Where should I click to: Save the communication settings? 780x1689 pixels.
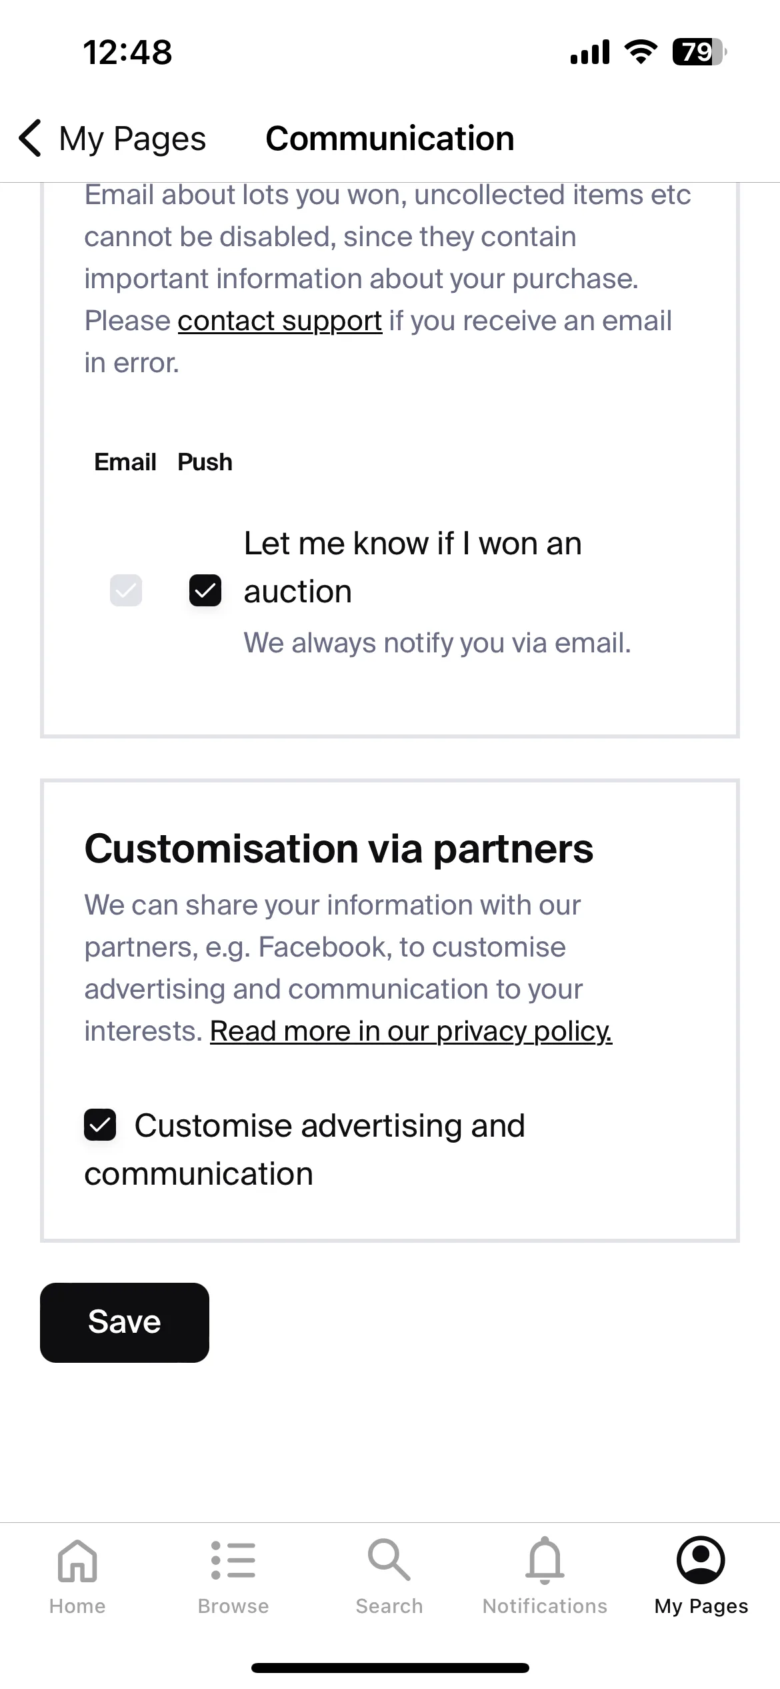click(x=125, y=1322)
